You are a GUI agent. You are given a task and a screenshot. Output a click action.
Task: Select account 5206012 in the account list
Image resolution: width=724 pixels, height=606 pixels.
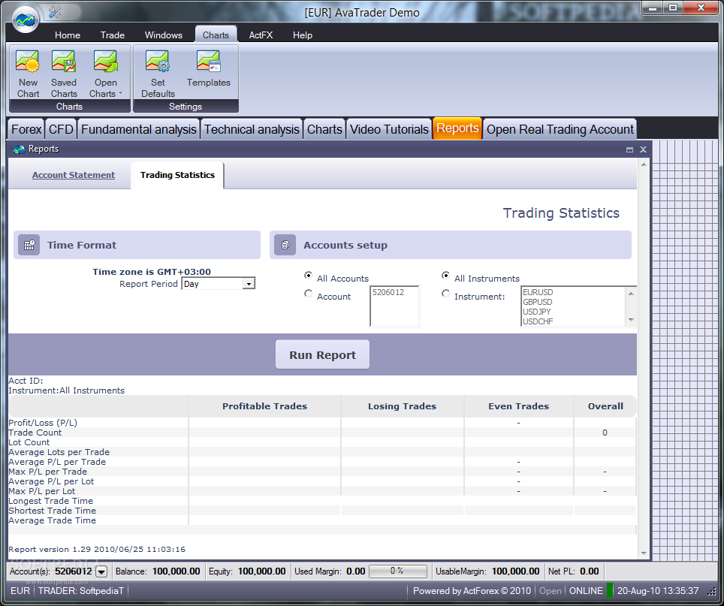click(388, 292)
